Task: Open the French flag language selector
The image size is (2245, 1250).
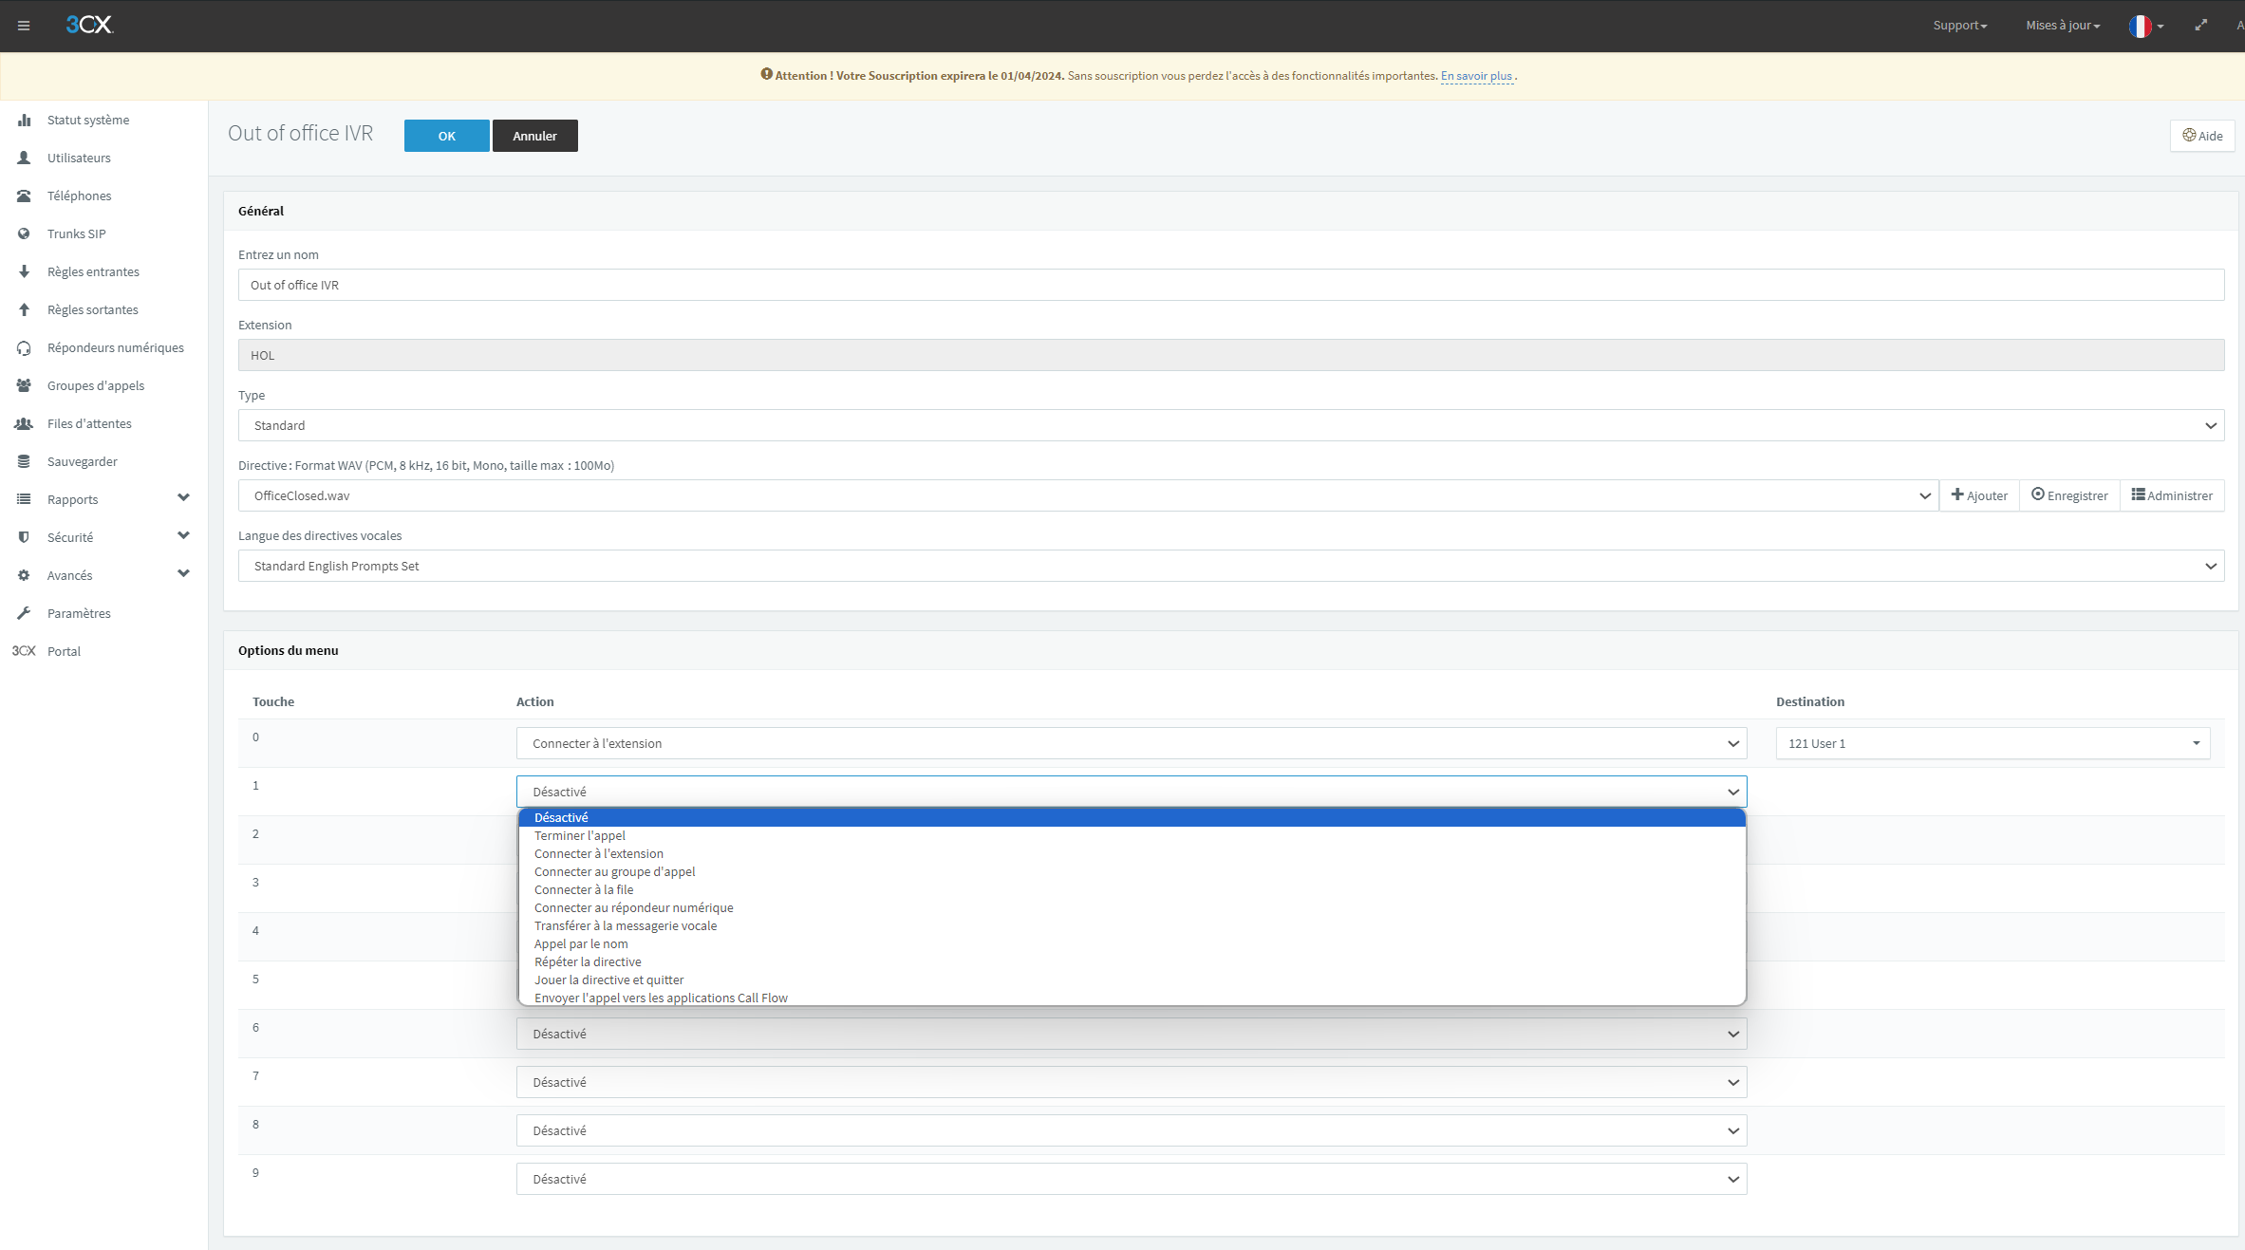Action: [x=2145, y=26]
